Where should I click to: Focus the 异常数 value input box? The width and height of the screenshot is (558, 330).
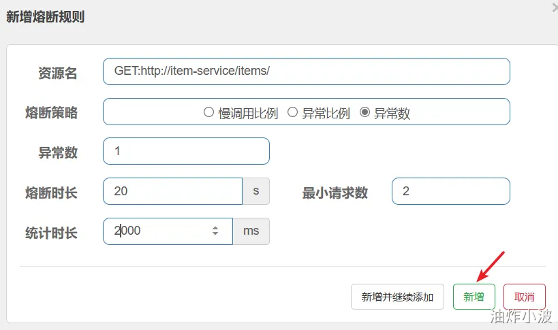tap(186, 151)
